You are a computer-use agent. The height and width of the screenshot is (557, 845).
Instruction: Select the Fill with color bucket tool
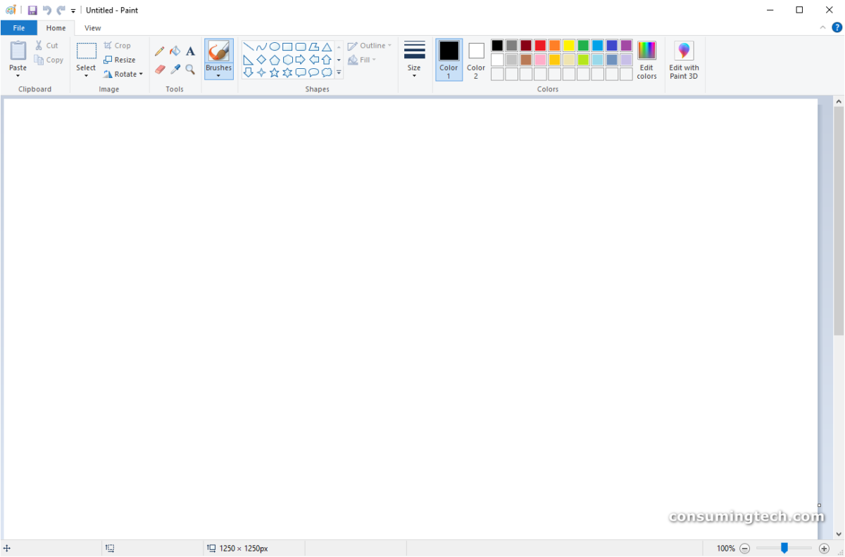(175, 51)
